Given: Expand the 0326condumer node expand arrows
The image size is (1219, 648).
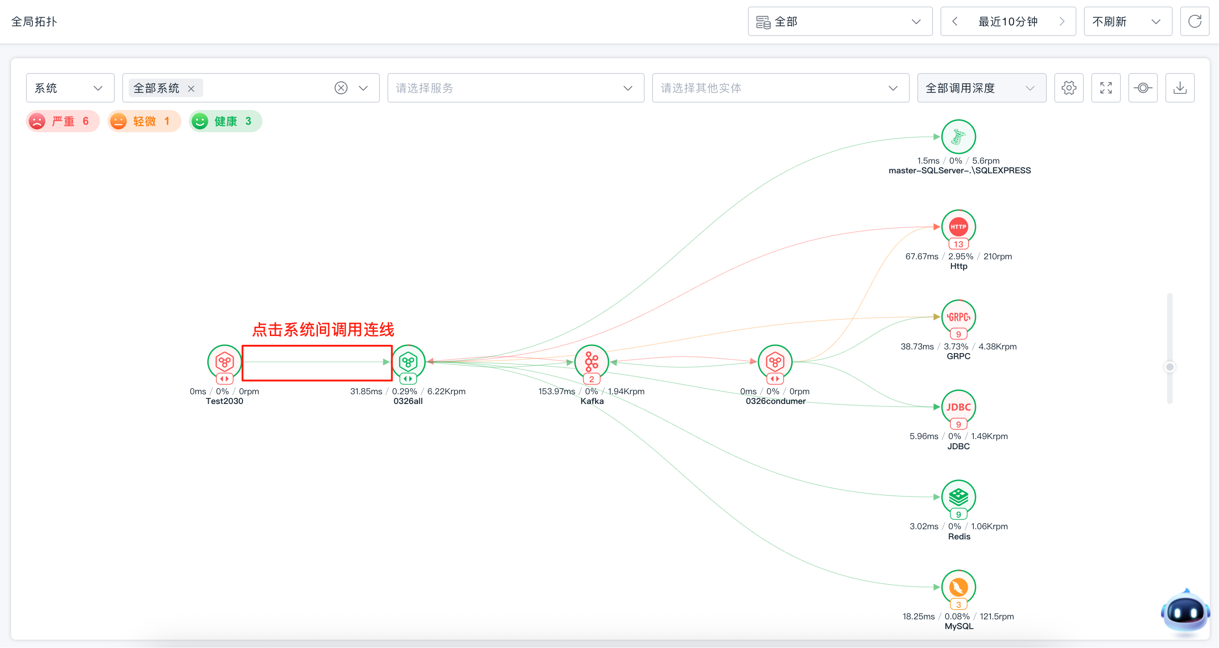Looking at the screenshot, I should tap(775, 379).
